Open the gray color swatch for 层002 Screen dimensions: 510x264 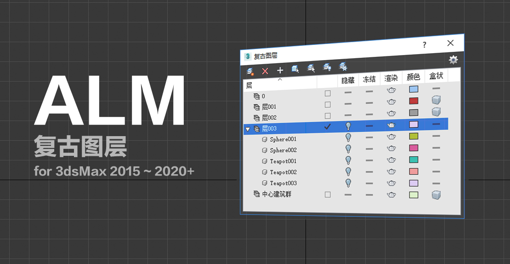[414, 113]
